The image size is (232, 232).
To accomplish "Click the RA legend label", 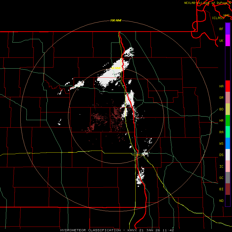I will (221, 132).
